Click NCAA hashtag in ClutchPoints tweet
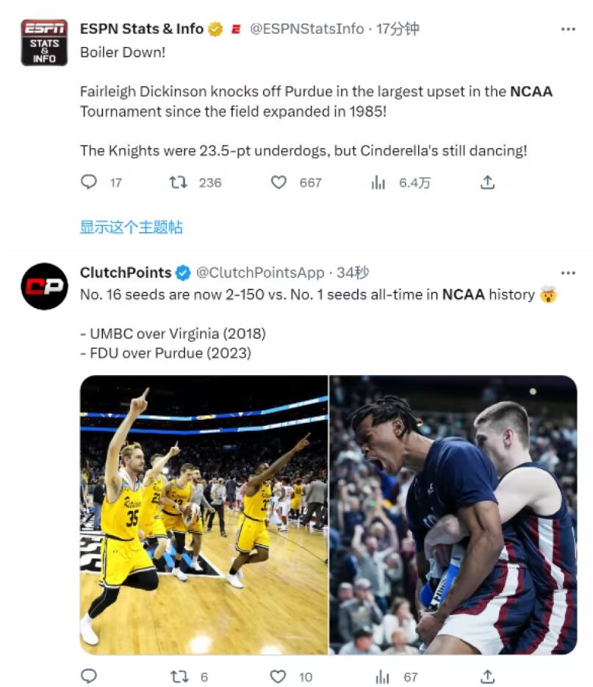Viewport: 593px width, 687px height. 463,294
